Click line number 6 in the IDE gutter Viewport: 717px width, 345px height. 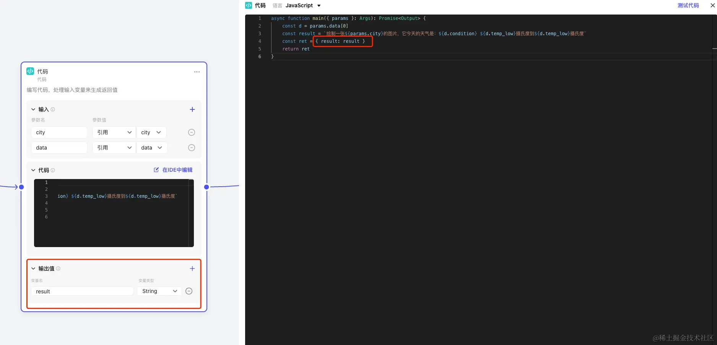pos(260,57)
